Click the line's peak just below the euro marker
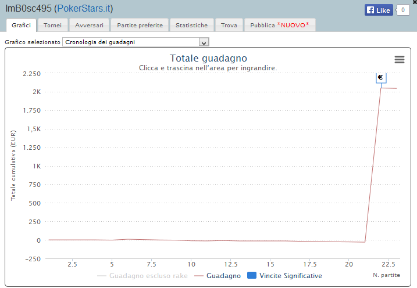 pyautogui.click(x=381, y=88)
